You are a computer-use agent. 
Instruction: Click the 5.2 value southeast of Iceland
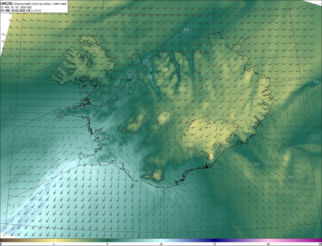[x=257, y=164]
